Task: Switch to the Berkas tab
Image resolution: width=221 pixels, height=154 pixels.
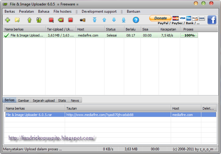Action: coord(9,100)
